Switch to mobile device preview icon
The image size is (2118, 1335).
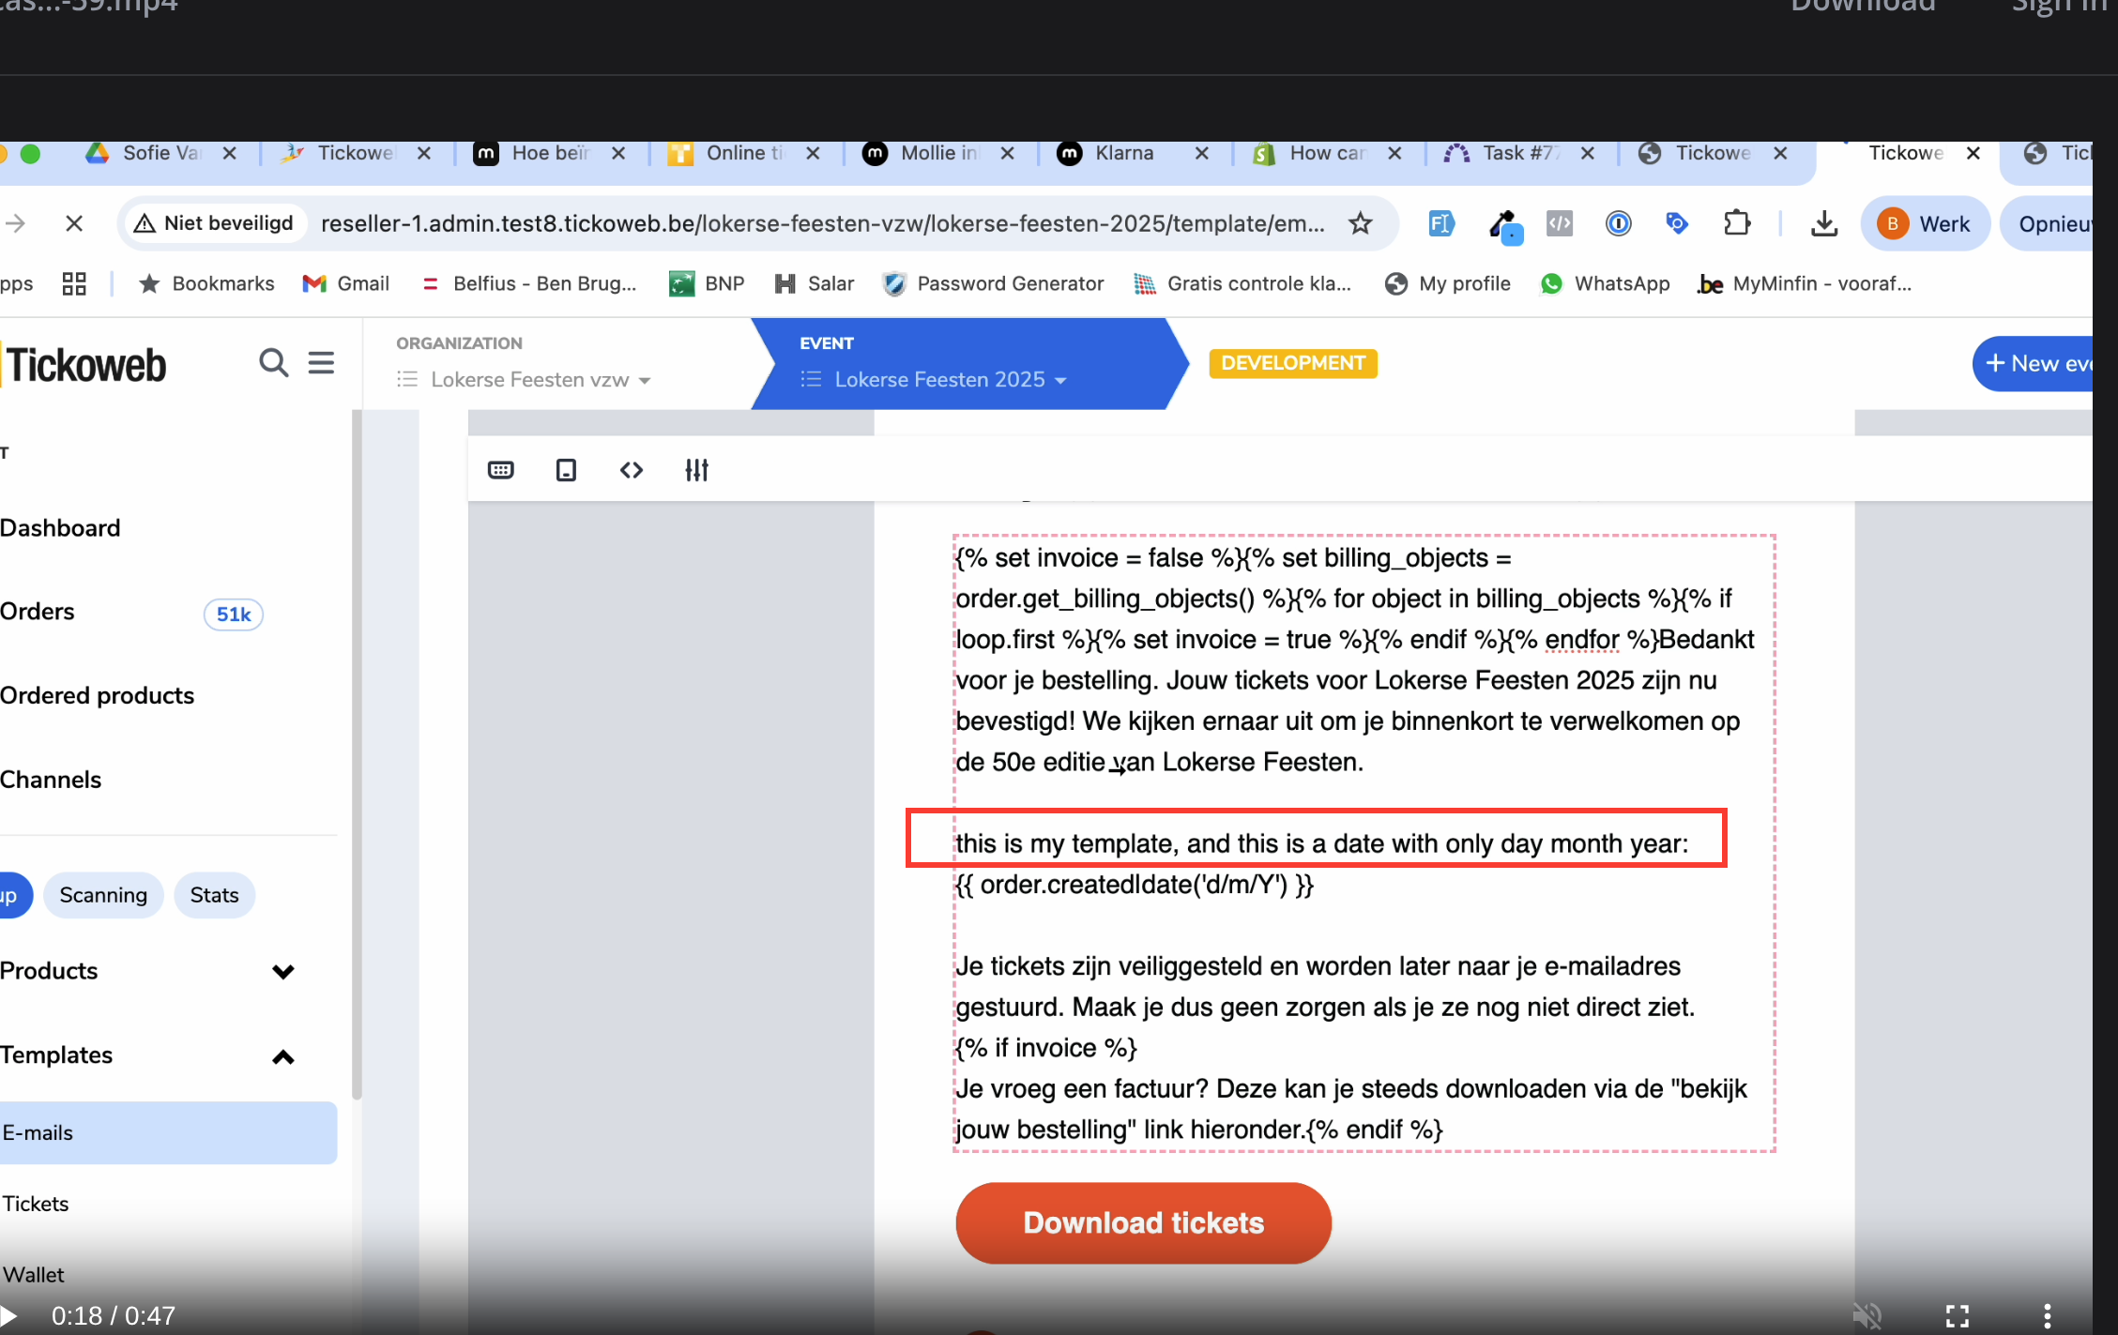[x=566, y=470]
